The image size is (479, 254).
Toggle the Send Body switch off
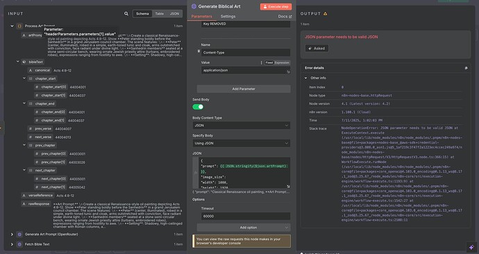[x=198, y=107]
